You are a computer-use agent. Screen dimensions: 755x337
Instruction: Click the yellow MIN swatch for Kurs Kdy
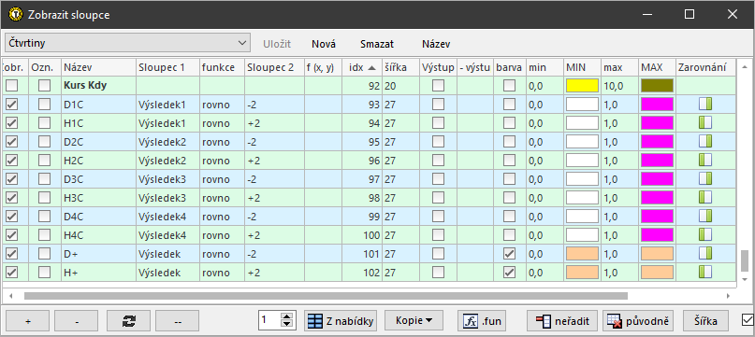(583, 86)
